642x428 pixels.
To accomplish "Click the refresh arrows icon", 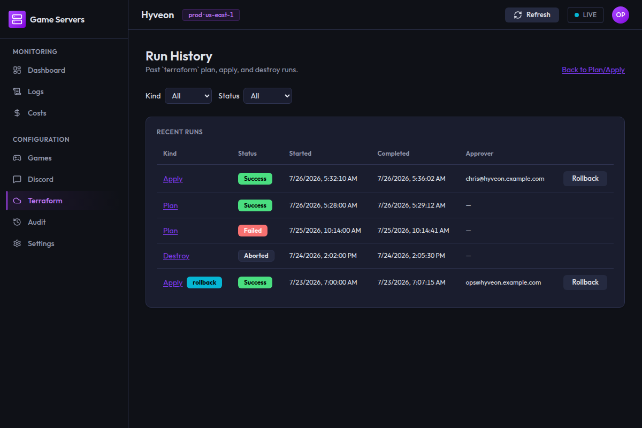I will [x=518, y=15].
